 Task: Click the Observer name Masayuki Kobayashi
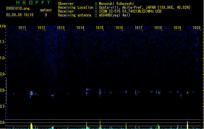coord(116,4)
